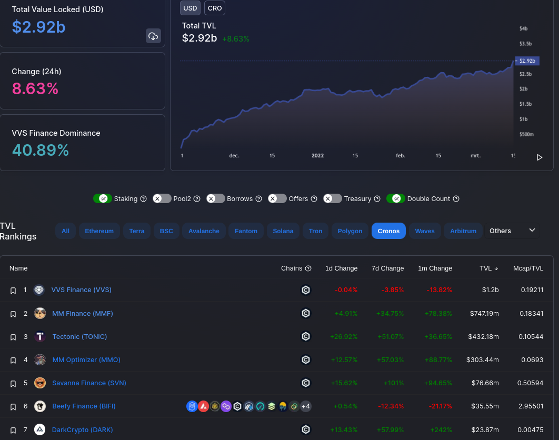Switch chart denomination to CRO

[x=215, y=8]
